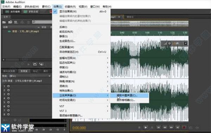211x133 pixels.
Task: Expand 滤波与均衡(Q) submenu
Action: tap(81, 72)
